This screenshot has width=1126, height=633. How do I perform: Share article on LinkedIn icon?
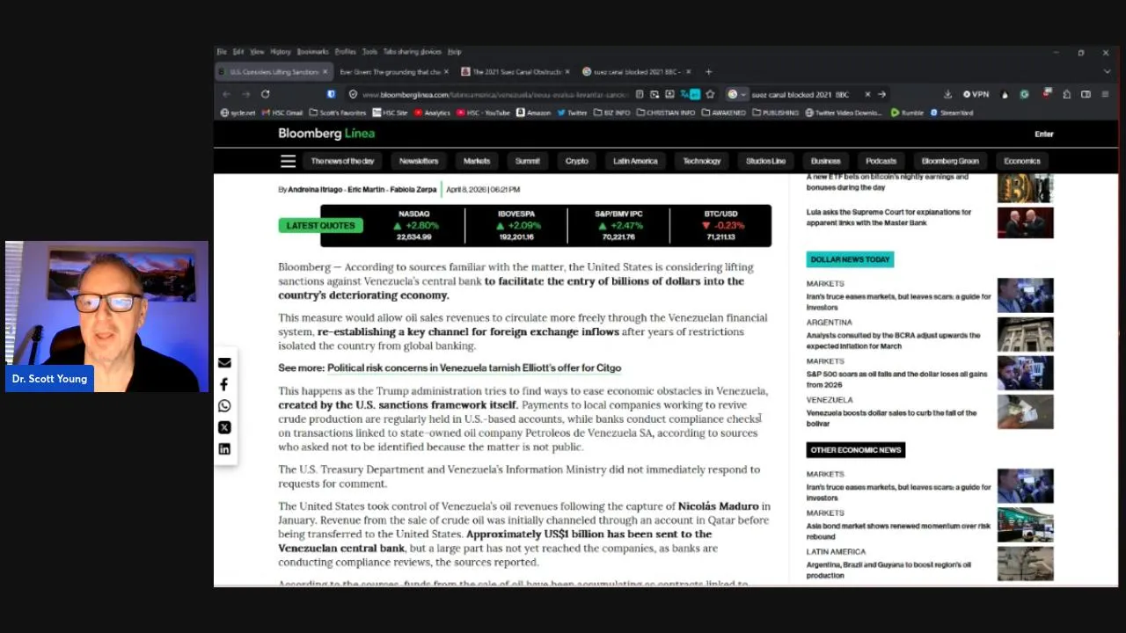pyautogui.click(x=224, y=449)
